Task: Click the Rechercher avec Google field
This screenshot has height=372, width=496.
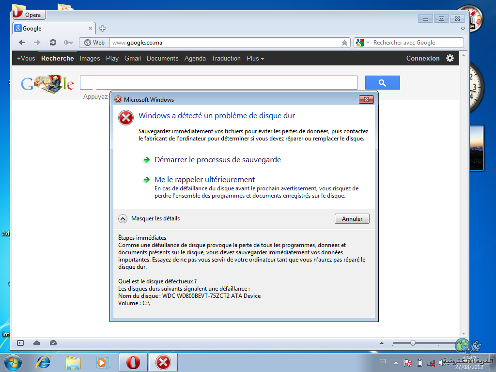Action: [x=417, y=43]
